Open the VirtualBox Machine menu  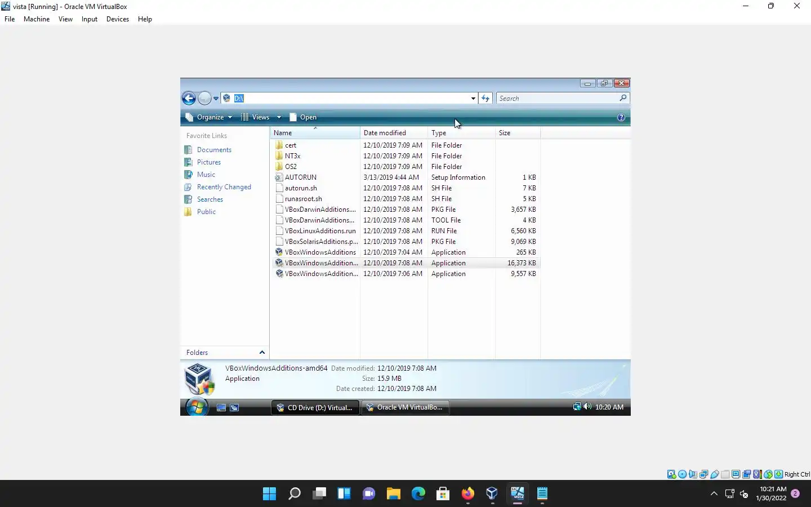click(37, 19)
